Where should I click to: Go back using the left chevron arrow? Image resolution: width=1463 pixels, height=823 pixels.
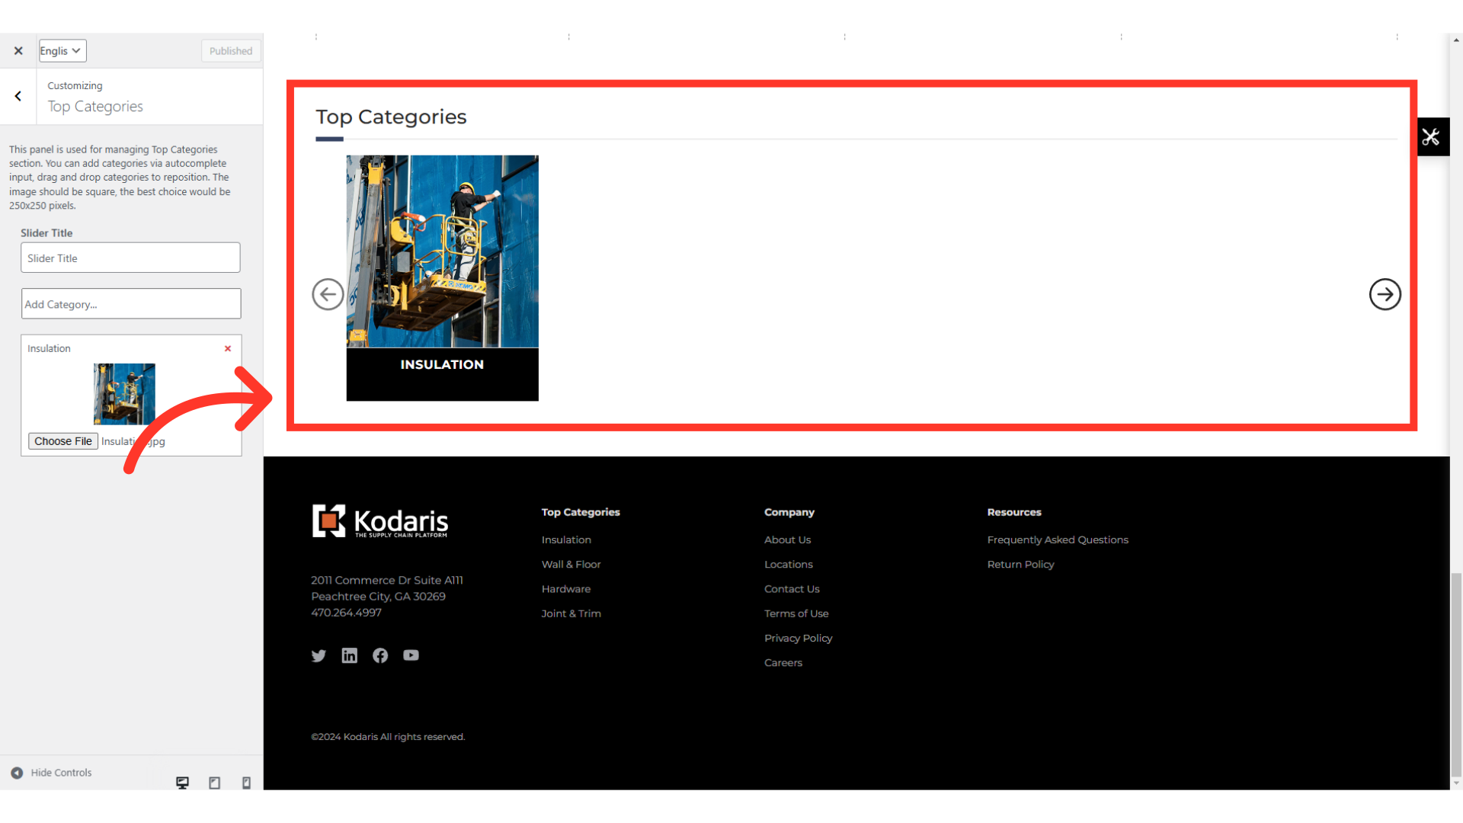(x=18, y=96)
